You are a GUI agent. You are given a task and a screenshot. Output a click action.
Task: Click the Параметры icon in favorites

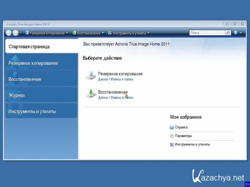(171, 136)
